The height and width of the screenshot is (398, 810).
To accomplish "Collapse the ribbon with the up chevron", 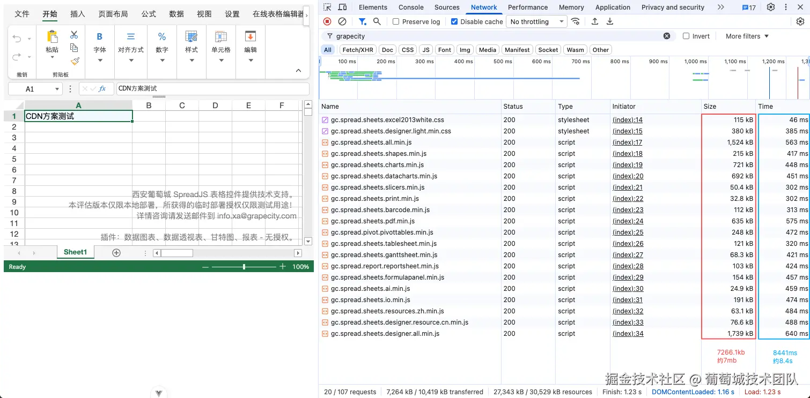I will pyautogui.click(x=298, y=71).
